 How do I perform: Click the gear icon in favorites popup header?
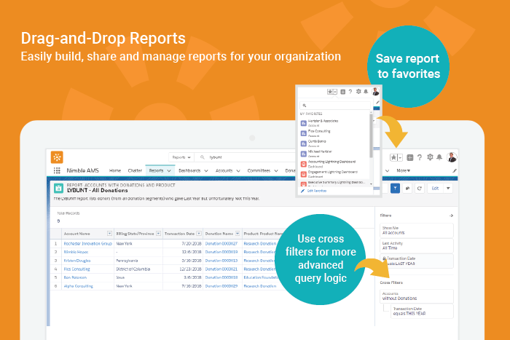click(358, 91)
